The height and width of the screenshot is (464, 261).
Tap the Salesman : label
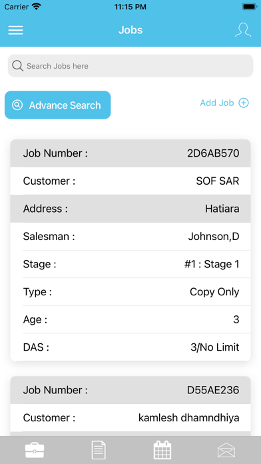click(x=49, y=237)
